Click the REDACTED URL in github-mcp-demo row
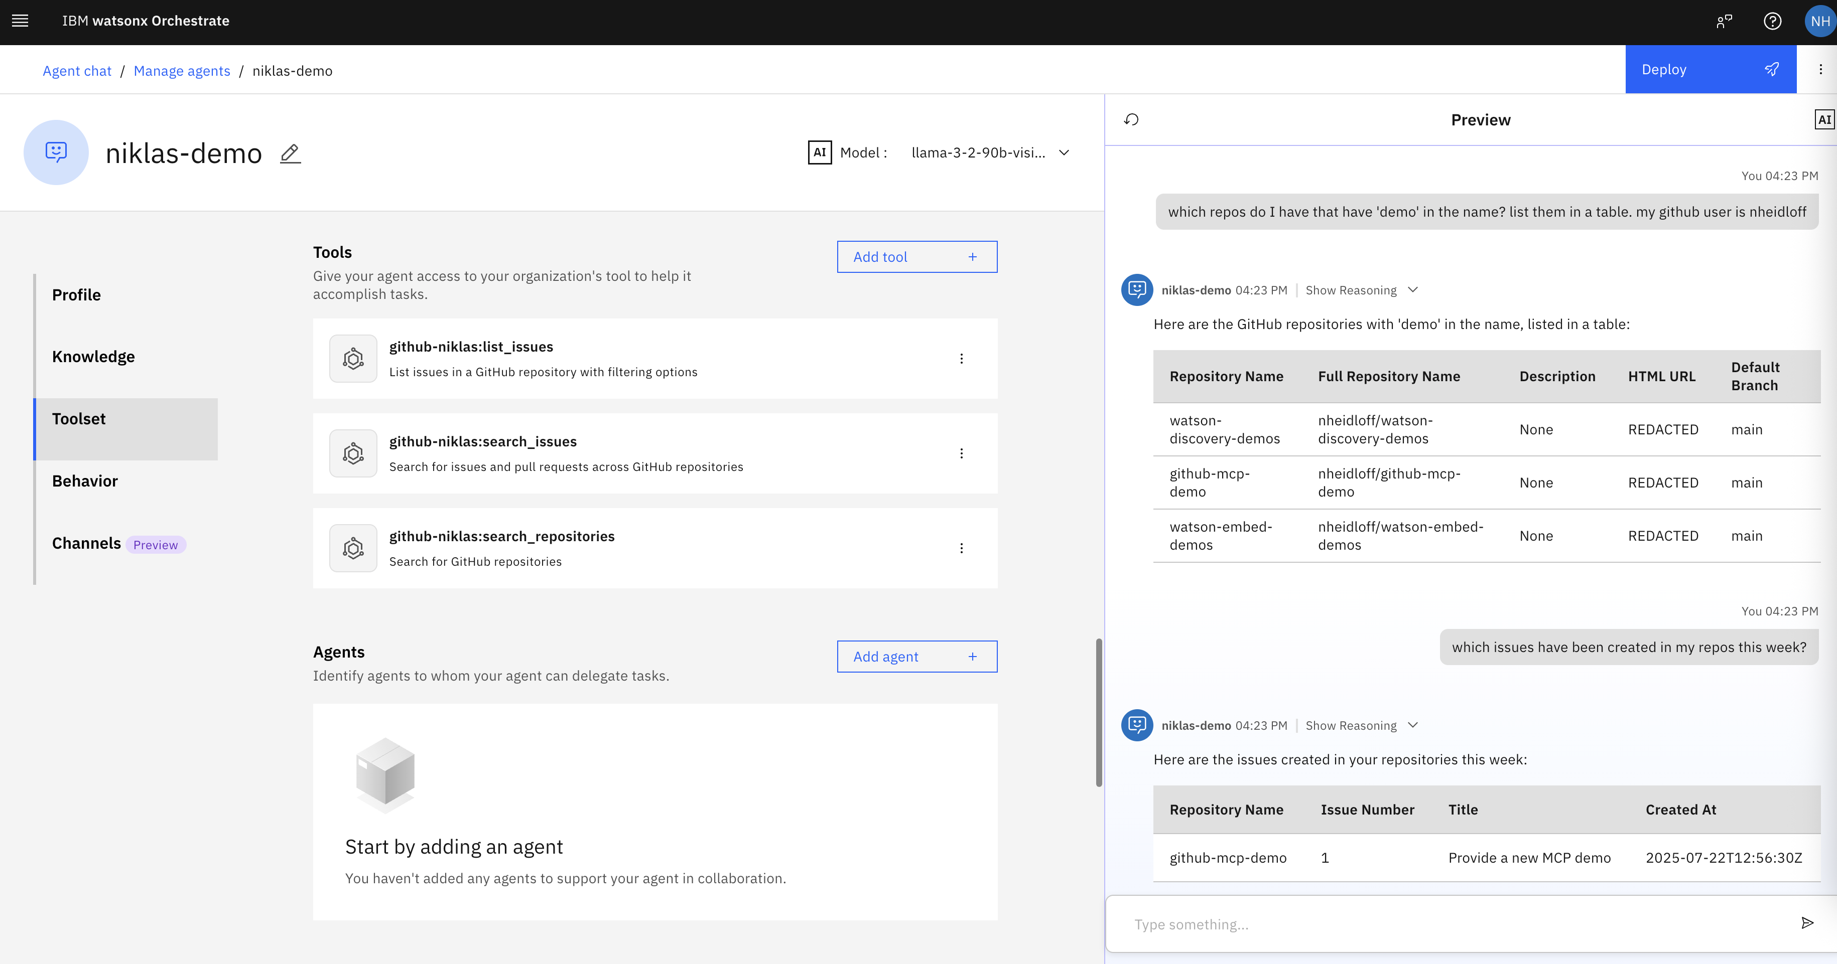 [1663, 483]
